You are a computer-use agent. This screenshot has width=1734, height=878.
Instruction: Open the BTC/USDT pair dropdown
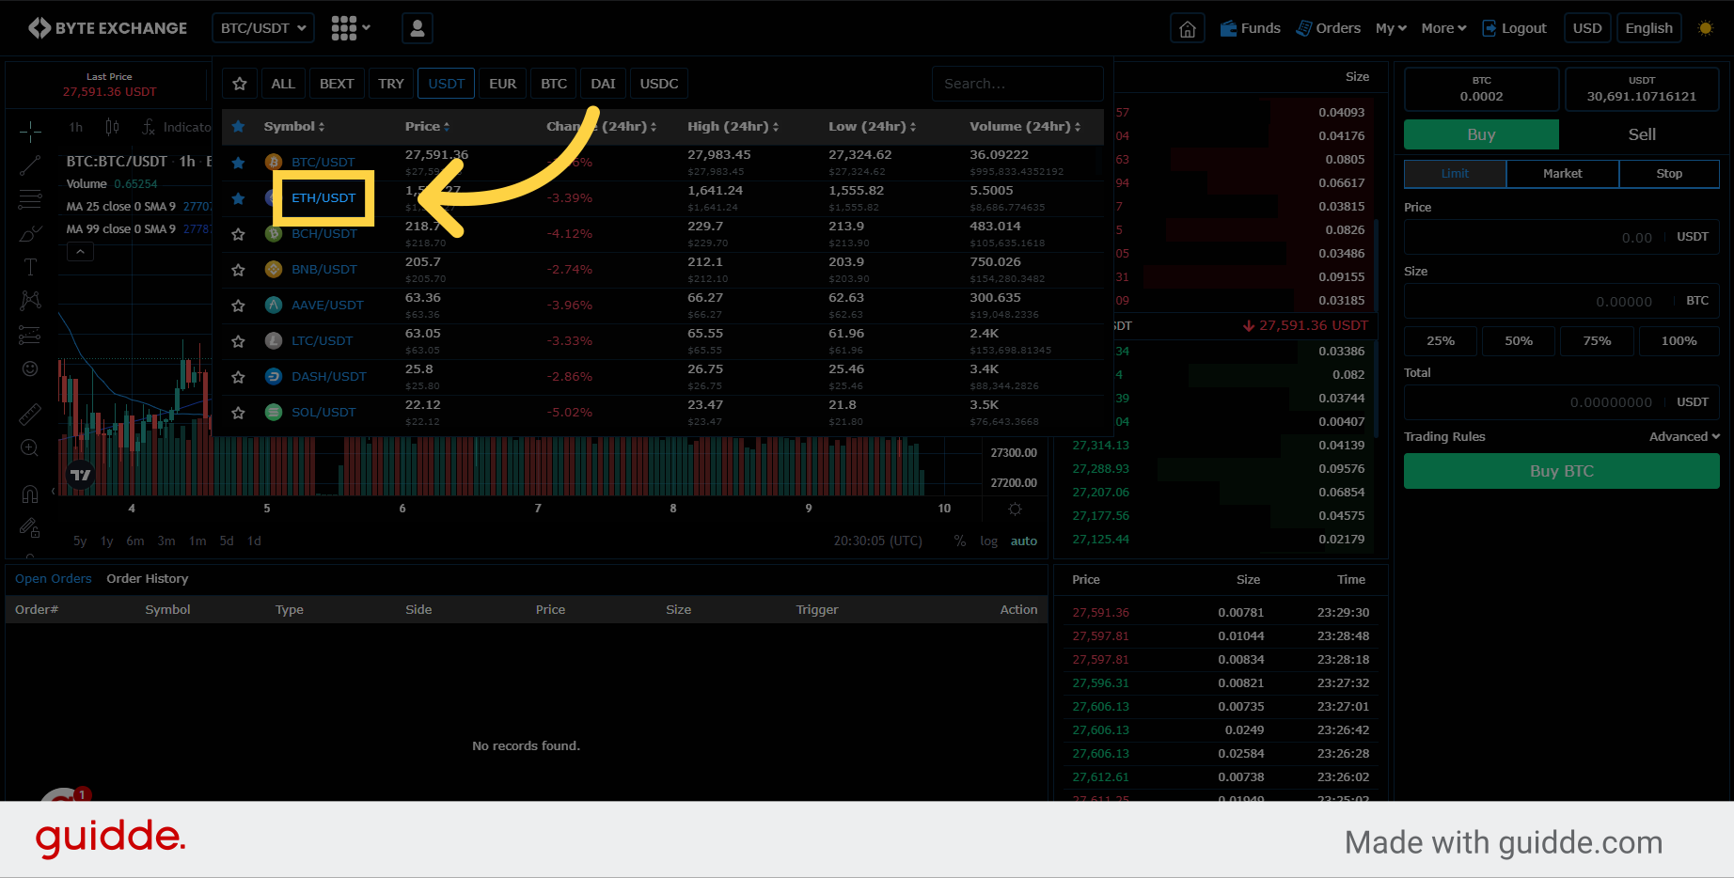tap(263, 28)
